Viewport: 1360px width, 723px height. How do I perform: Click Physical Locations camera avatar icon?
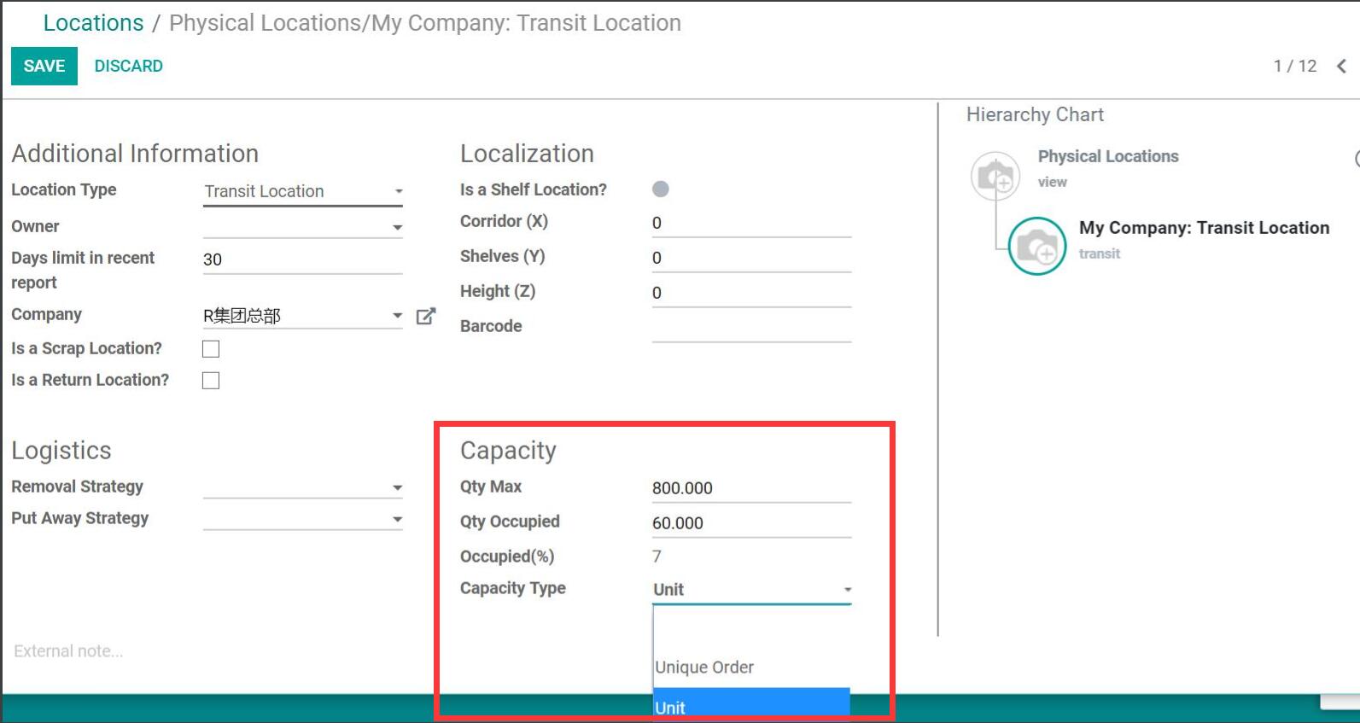pyautogui.click(x=995, y=176)
